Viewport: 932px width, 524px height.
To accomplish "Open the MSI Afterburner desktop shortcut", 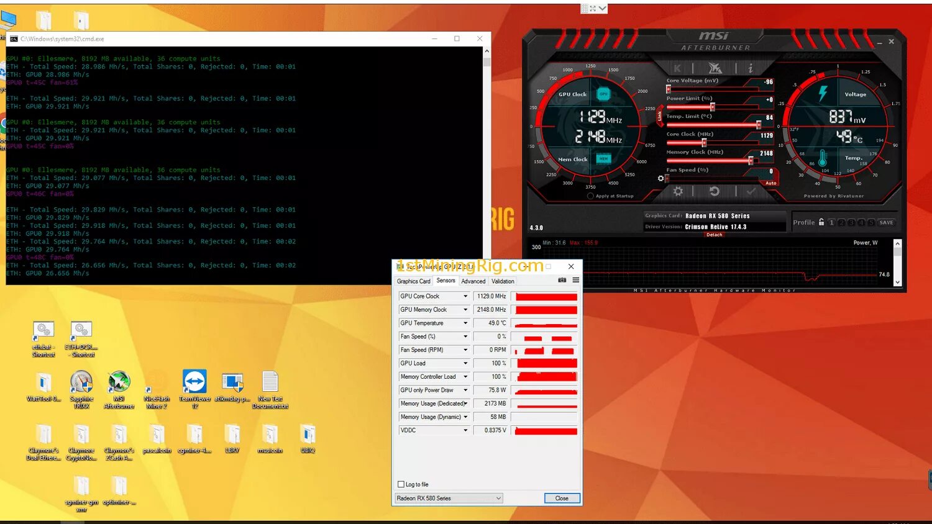I will tap(119, 390).
